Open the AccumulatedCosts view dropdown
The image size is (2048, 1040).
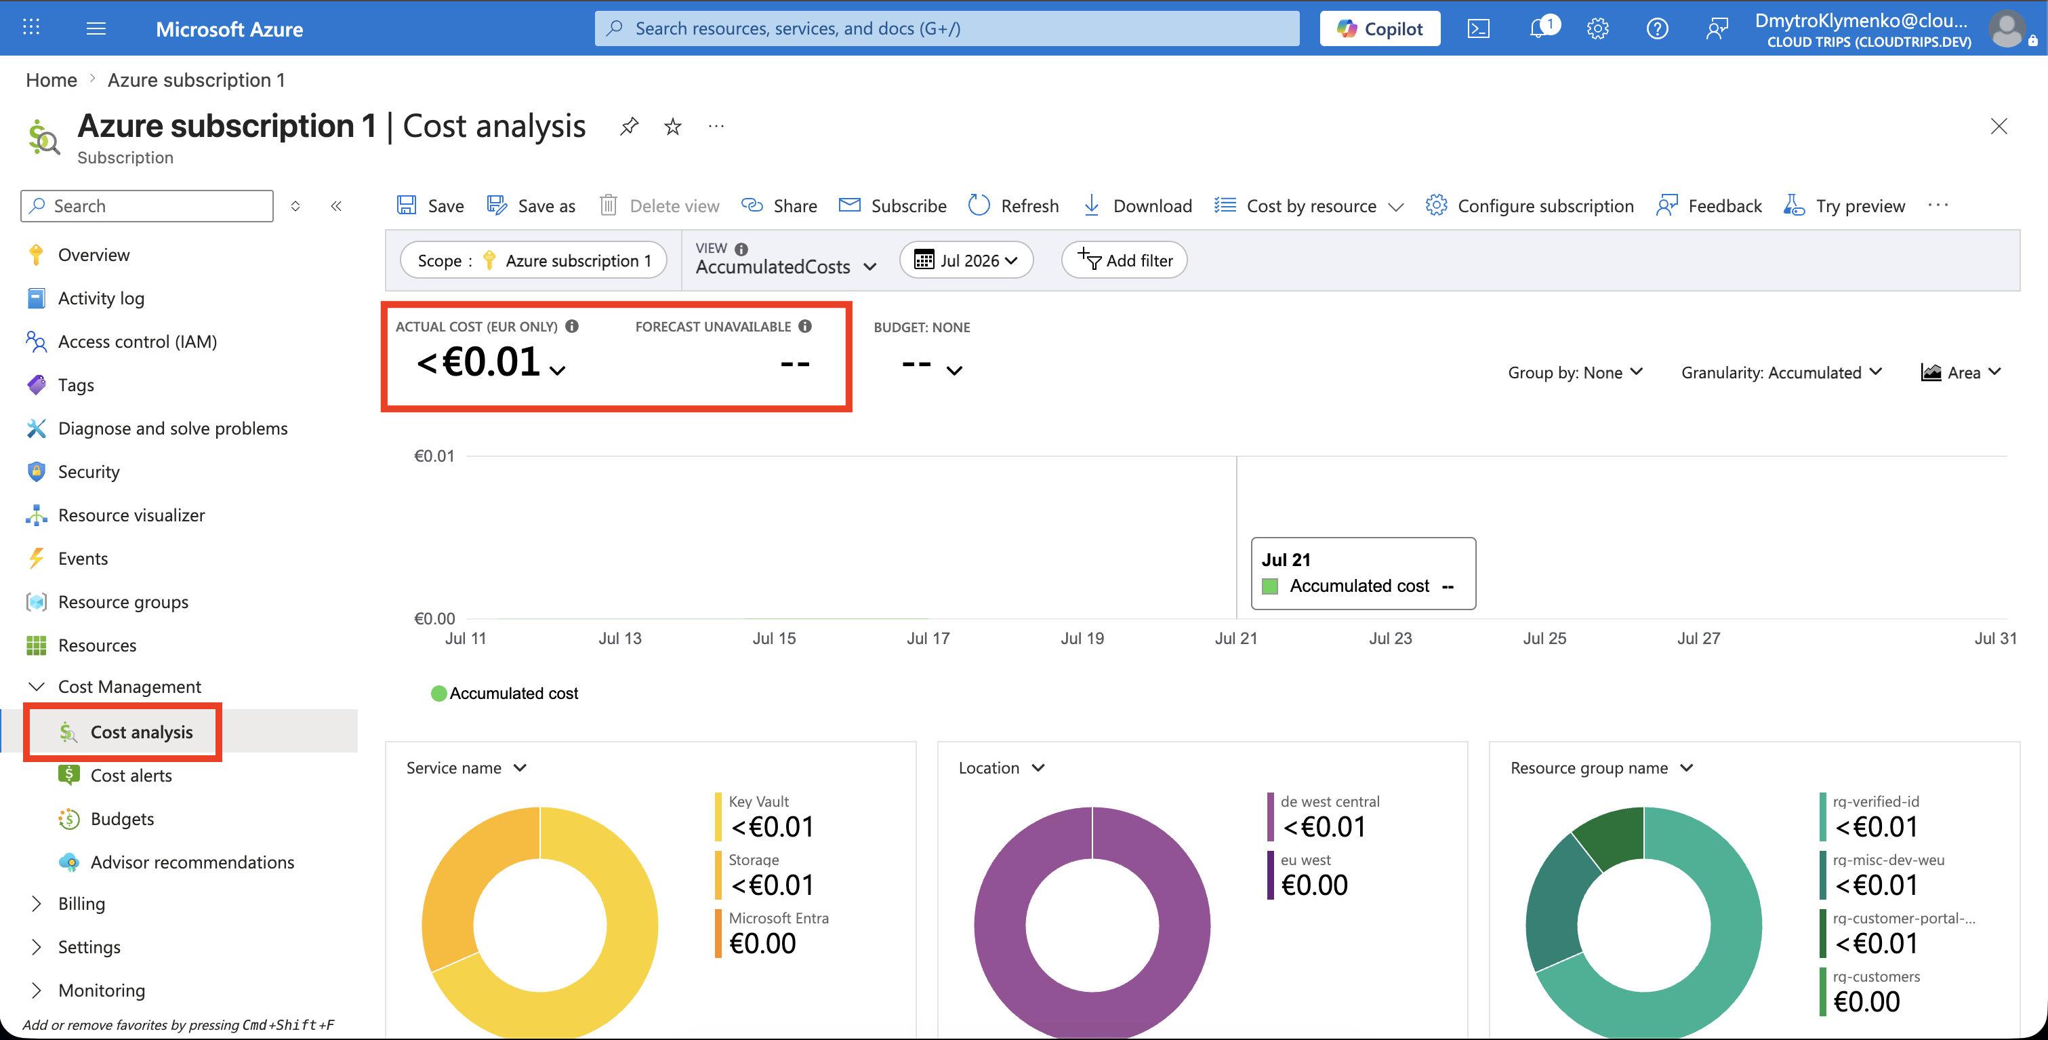click(786, 267)
